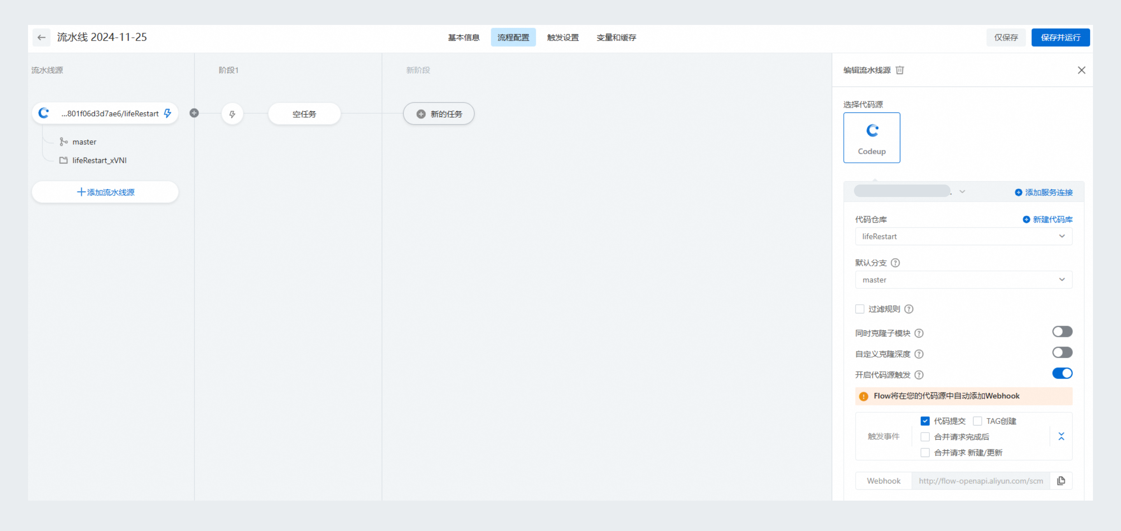Click 新建代码库 link
The height and width of the screenshot is (531, 1121).
1047,219
